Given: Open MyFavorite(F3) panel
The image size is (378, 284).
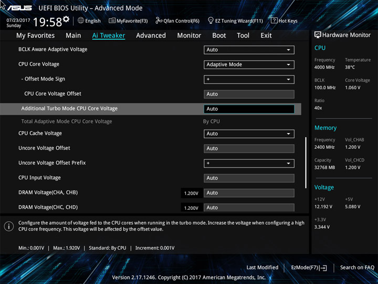Looking at the screenshot, I should (x=128, y=21).
